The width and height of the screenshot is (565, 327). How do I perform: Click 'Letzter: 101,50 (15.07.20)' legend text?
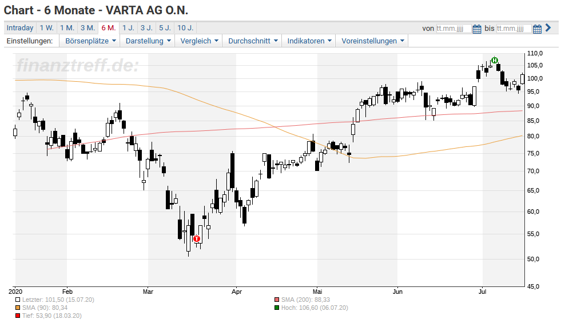tap(58, 300)
